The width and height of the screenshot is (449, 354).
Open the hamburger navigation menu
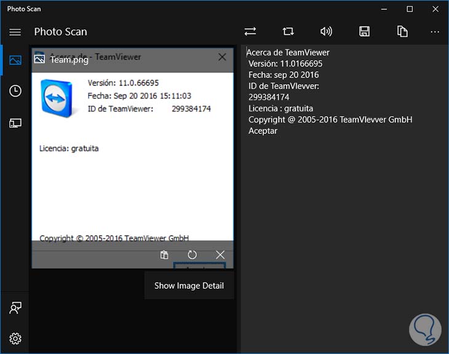15,32
